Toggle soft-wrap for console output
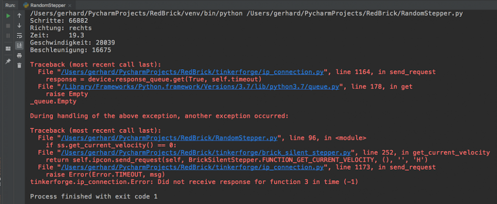Viewport: 497px width, 204px height. pyautogui.click(x=19, y=36)
